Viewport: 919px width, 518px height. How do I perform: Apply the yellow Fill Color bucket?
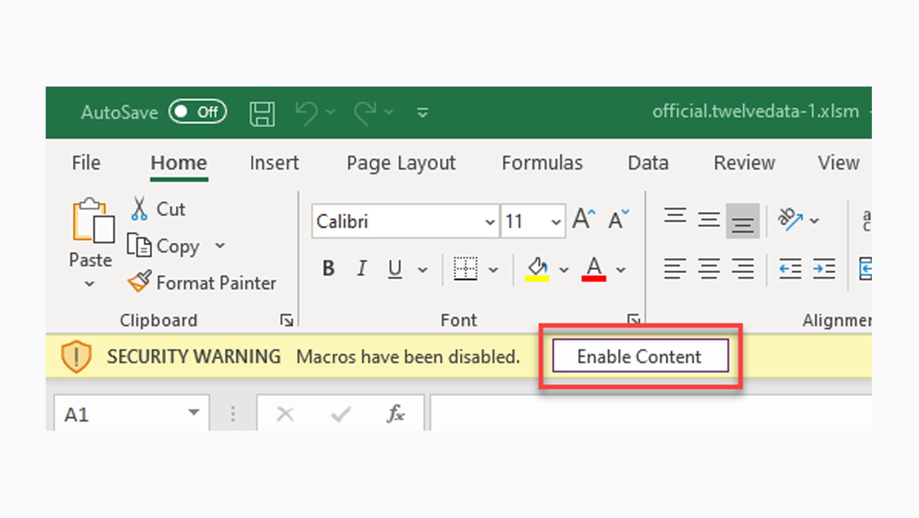click(x=538, y=270)
